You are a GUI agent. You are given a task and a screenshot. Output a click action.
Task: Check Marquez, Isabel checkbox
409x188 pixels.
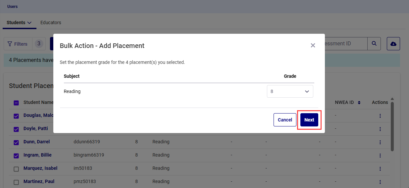[x=16, y=169]
